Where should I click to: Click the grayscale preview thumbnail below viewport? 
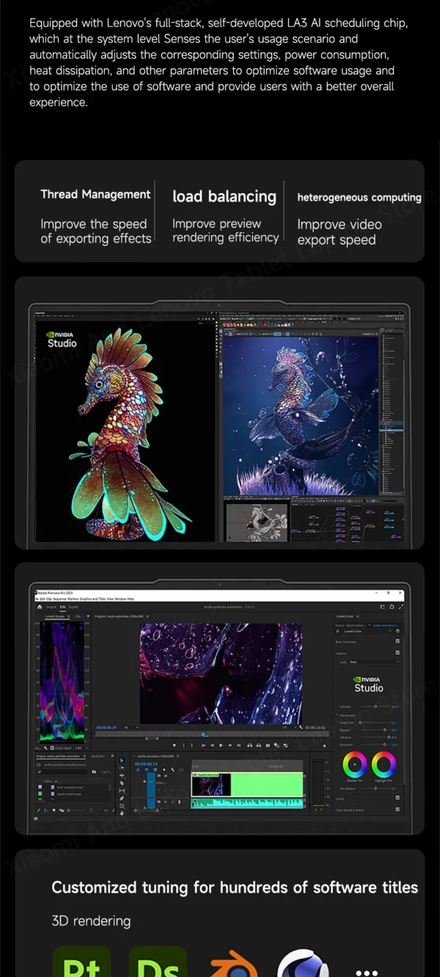point(257,521)
